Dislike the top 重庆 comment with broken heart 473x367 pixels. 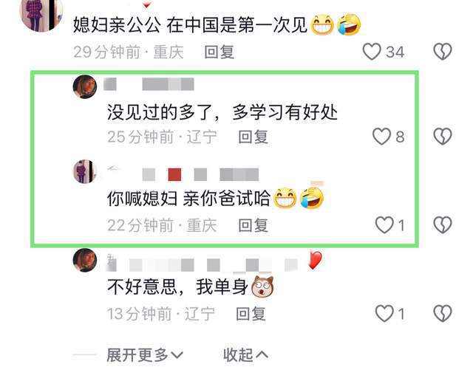[x=443, y=52]
